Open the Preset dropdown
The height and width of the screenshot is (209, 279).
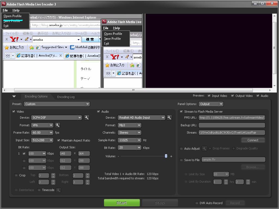[57, 104]
